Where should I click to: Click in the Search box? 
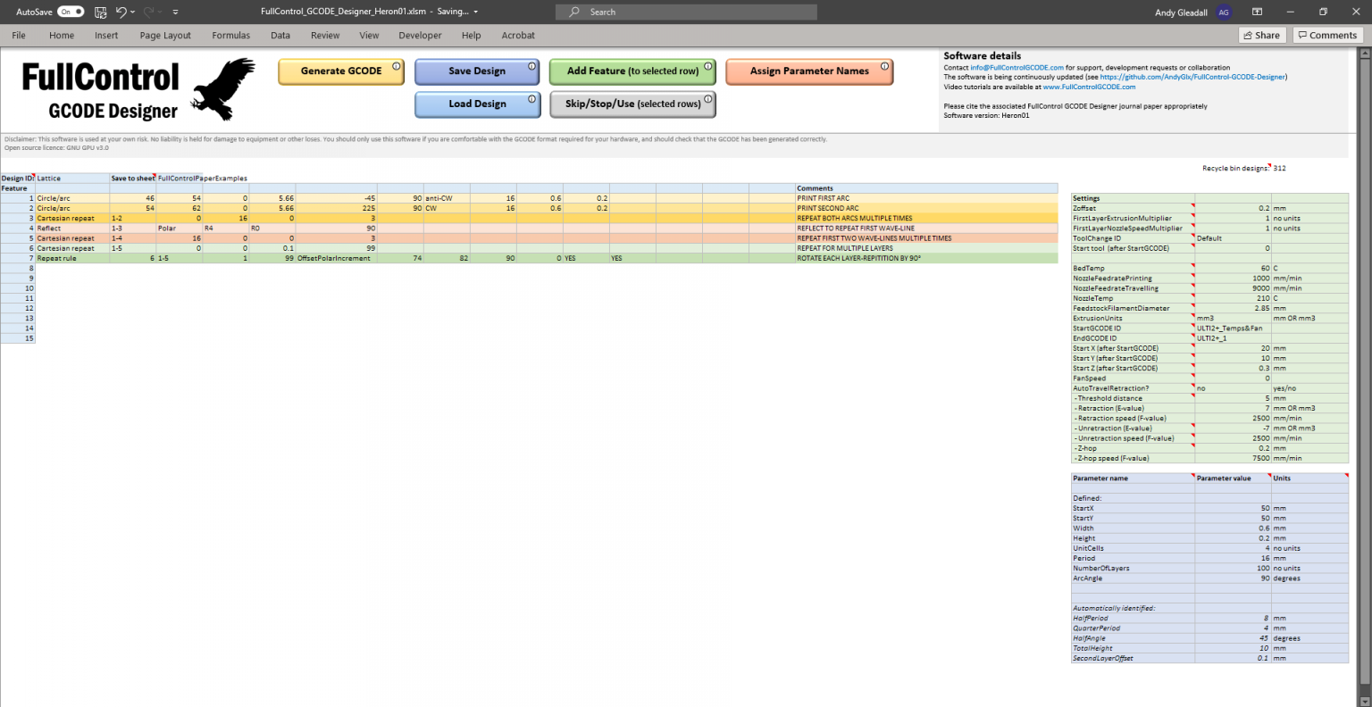(686, 12)
